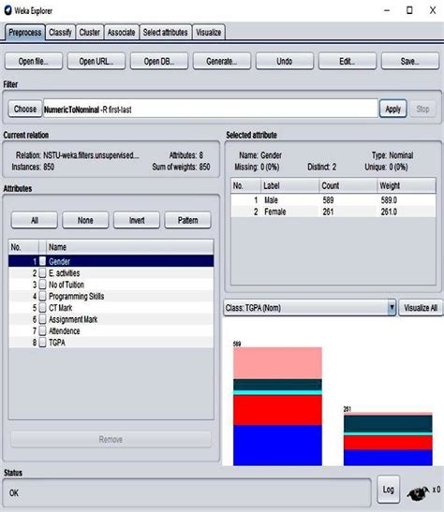Click the Pattern button
This screenshot has height=512, width=444.
pos(188,220)
